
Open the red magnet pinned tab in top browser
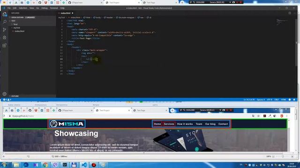[46, 3]
